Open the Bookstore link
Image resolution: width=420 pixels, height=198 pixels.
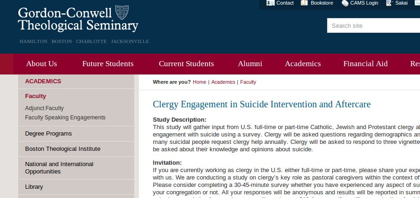322,3
